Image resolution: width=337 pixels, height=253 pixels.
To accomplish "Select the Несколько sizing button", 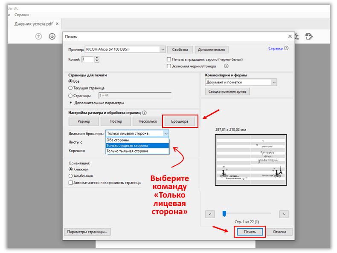I will (148, 121).
